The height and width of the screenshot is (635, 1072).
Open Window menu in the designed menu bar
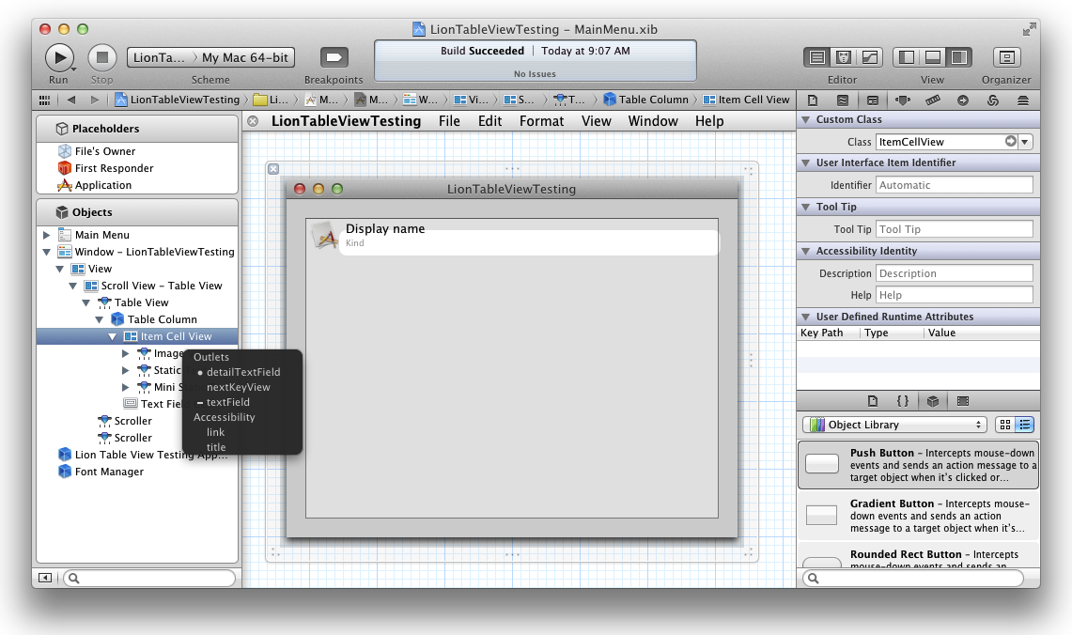pos(653,121)
